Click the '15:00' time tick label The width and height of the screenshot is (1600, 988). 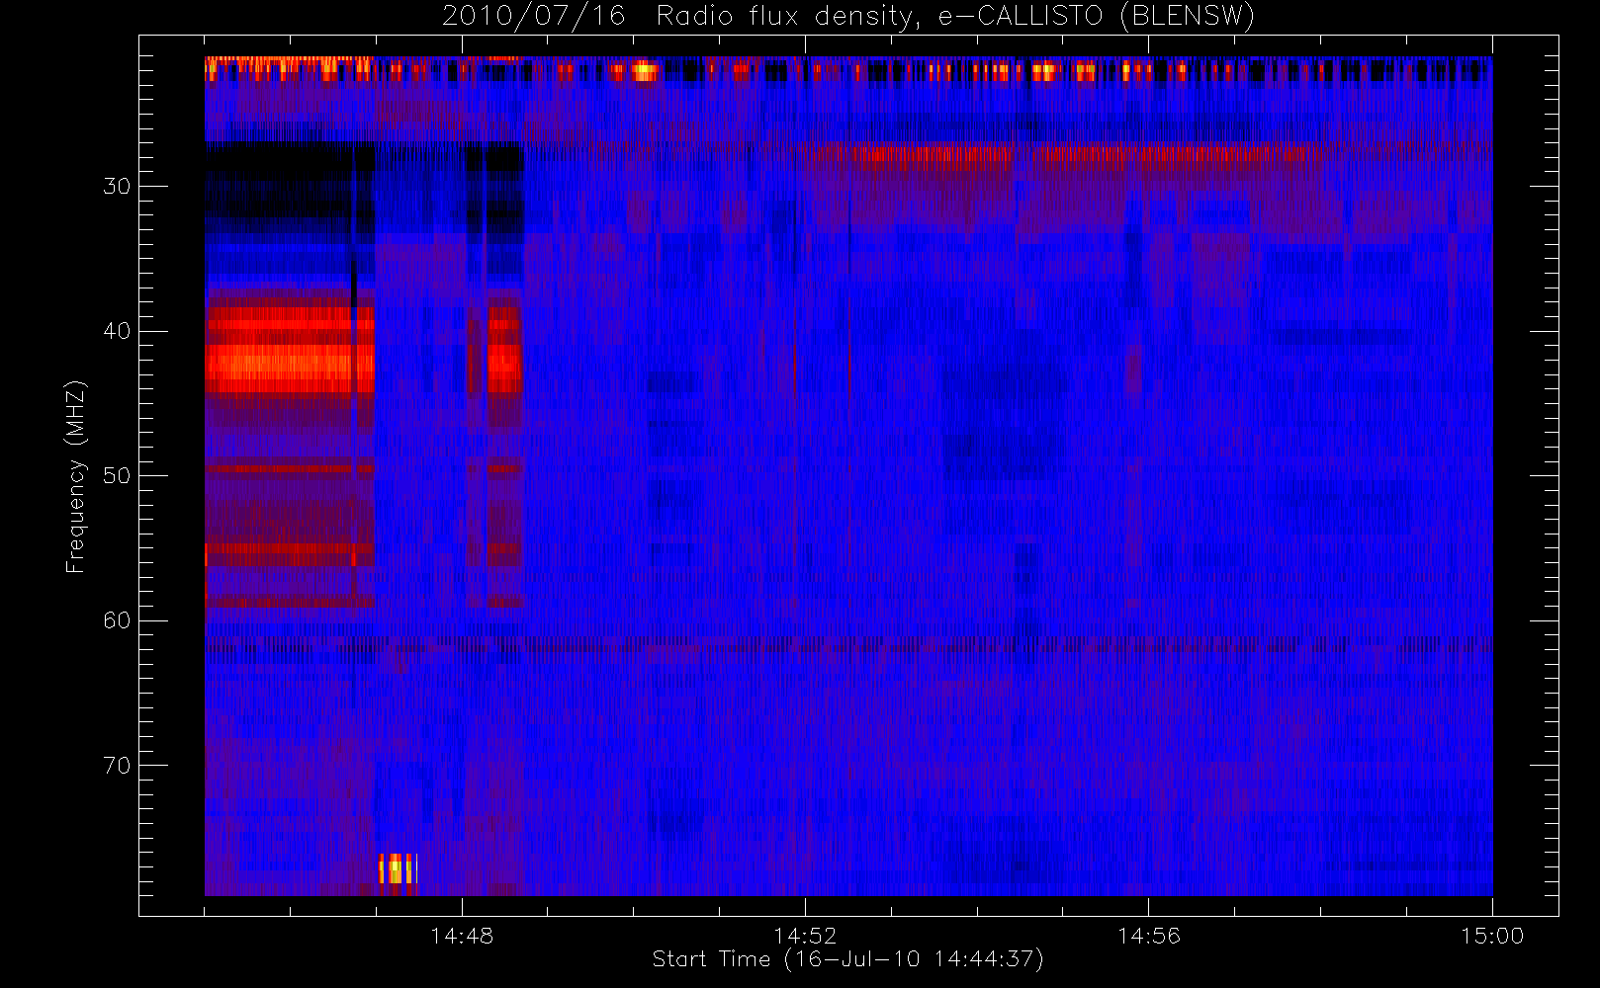coord(1492,936)
